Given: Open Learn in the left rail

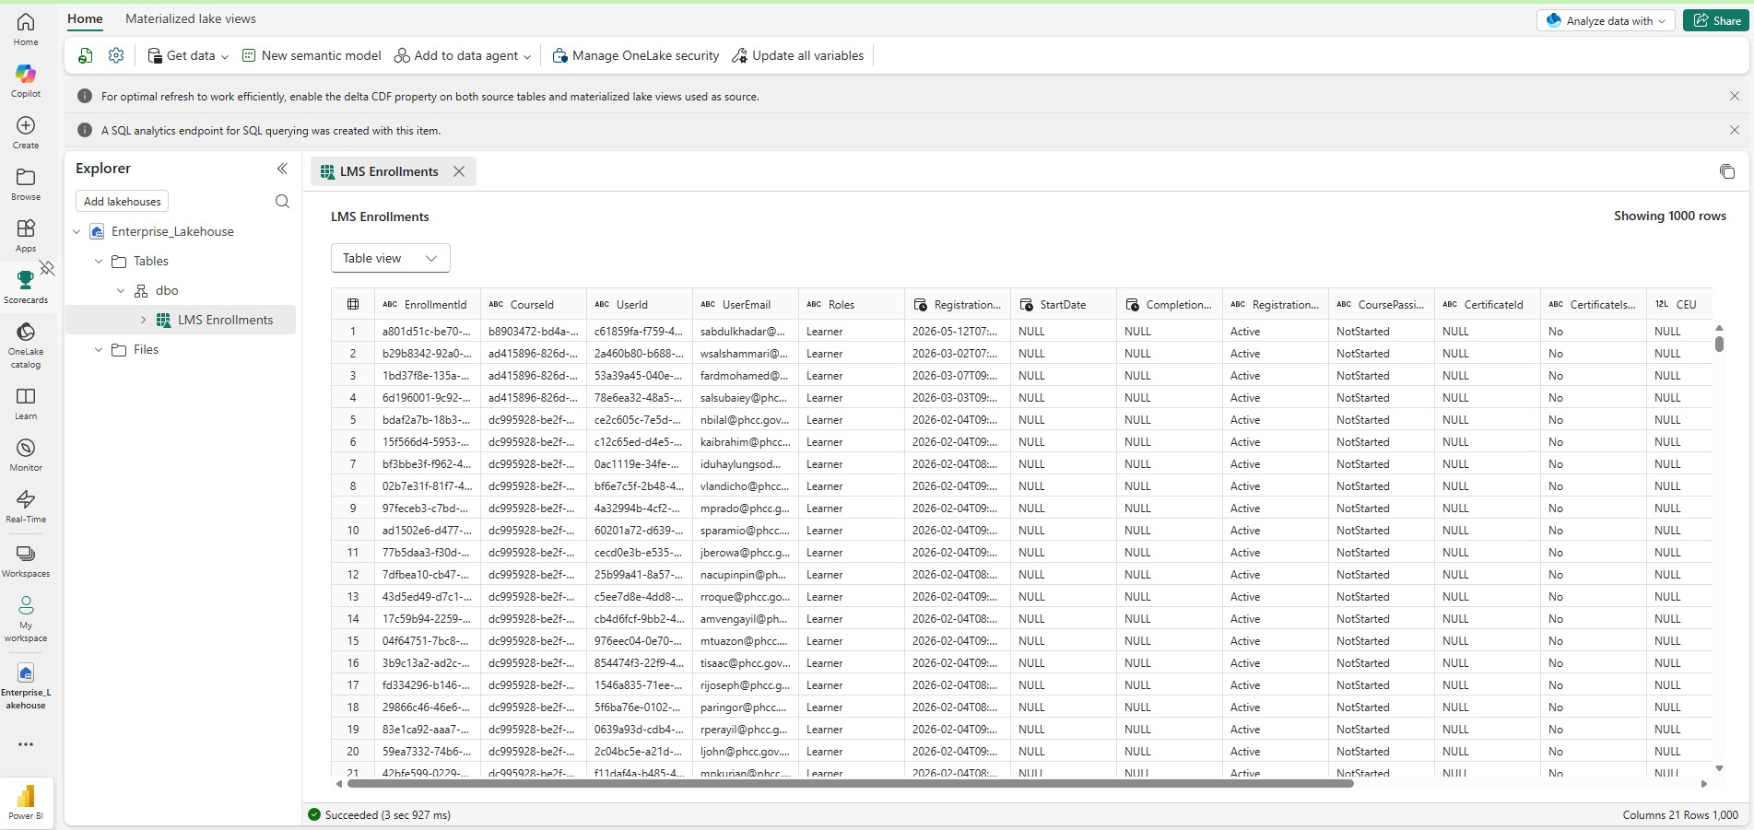Looking at the screenshot, I should (26, 403).
